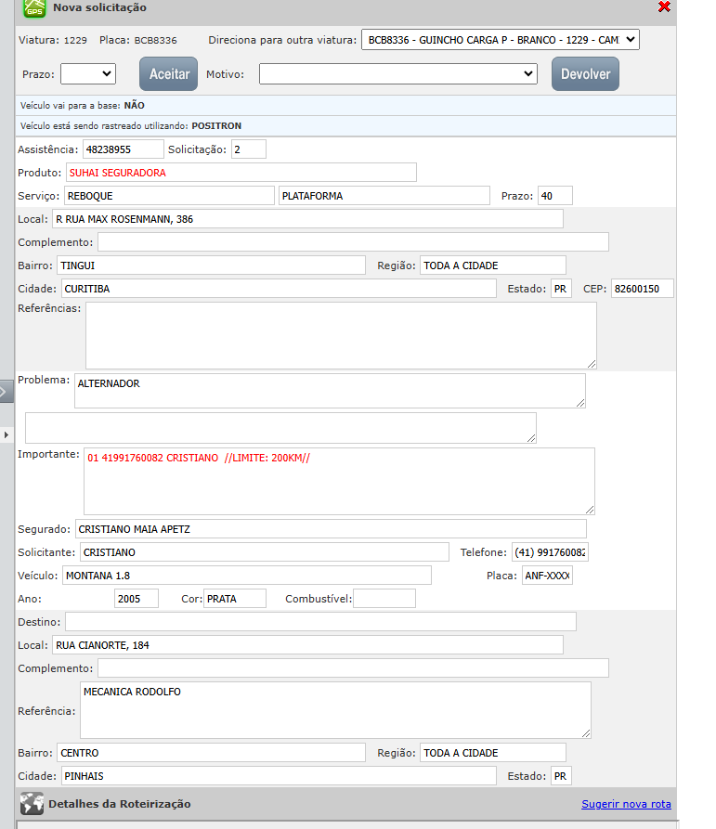The height and width of the screenshot is (829, 716).
Task: Select the Segurado name field
Action: [x=330, y=529]
